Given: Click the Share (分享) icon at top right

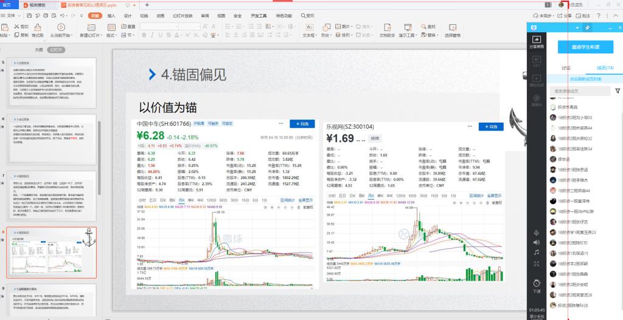Looking at the screenshot, I should pyautogui.click(x=560, y=16).
